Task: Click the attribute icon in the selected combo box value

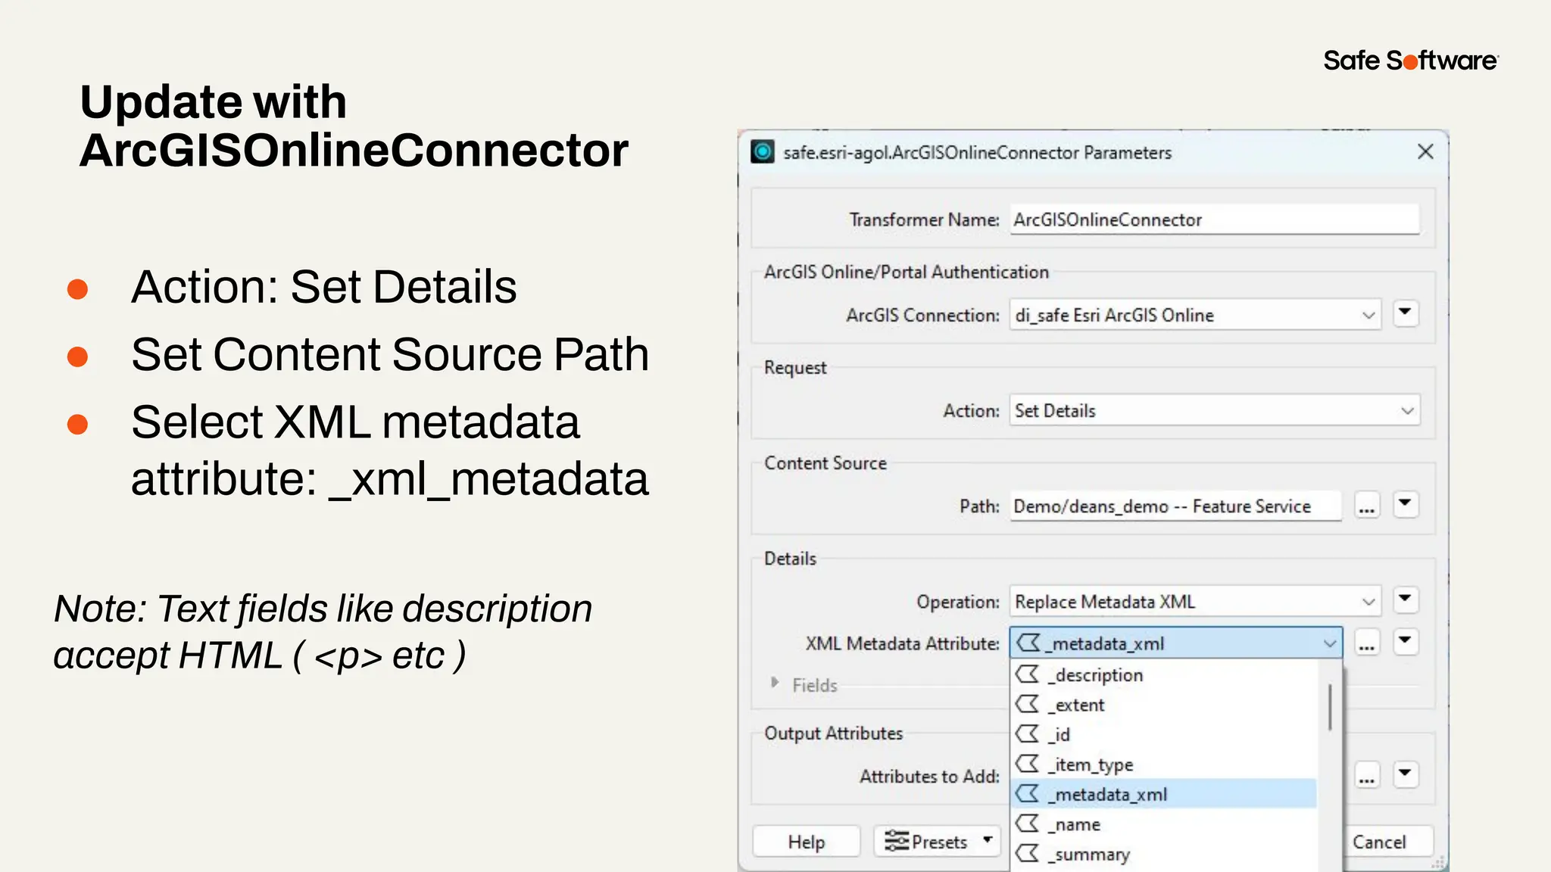Action: 1028,643
